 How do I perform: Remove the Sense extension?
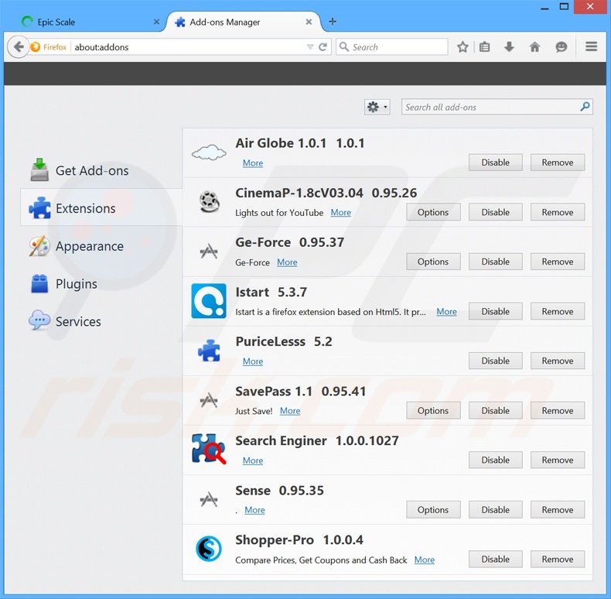click(557, 510)
